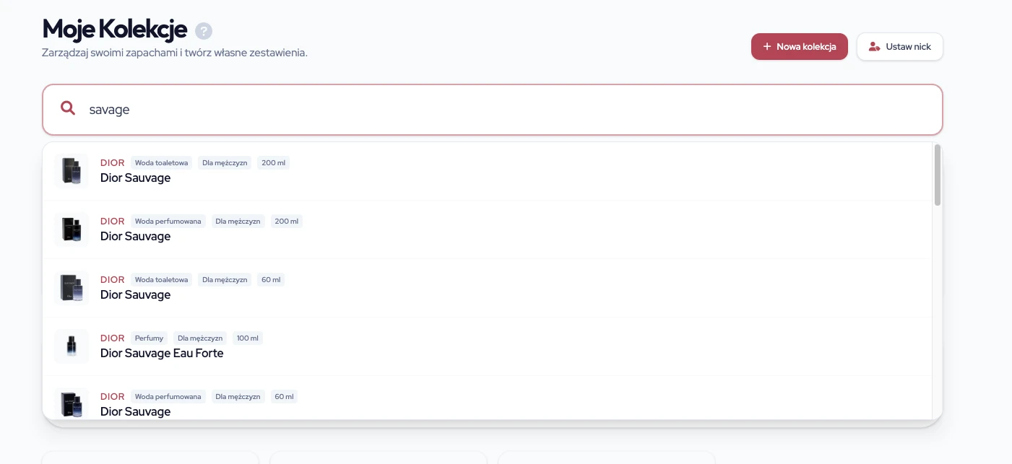This screenshot has height=464, width=1012.
Task: Create a new collection with Nowa kolekcja
Action: [x=799, y=47]
